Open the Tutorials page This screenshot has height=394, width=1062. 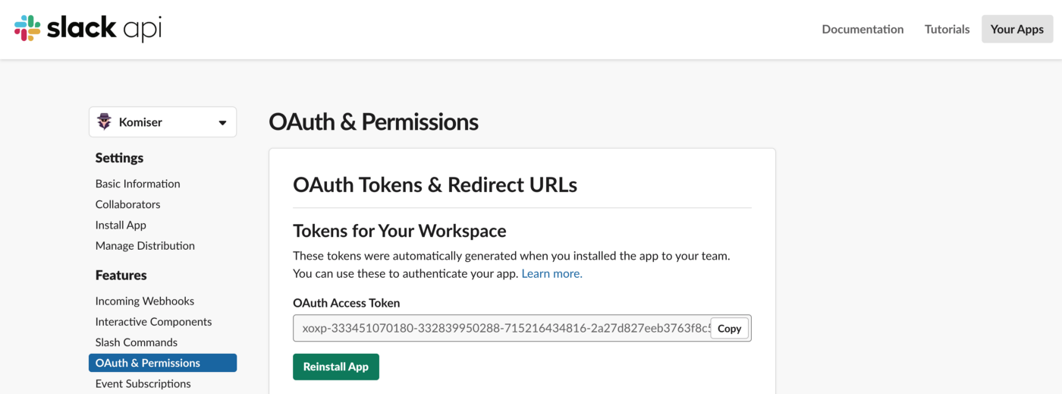[947, 29]
